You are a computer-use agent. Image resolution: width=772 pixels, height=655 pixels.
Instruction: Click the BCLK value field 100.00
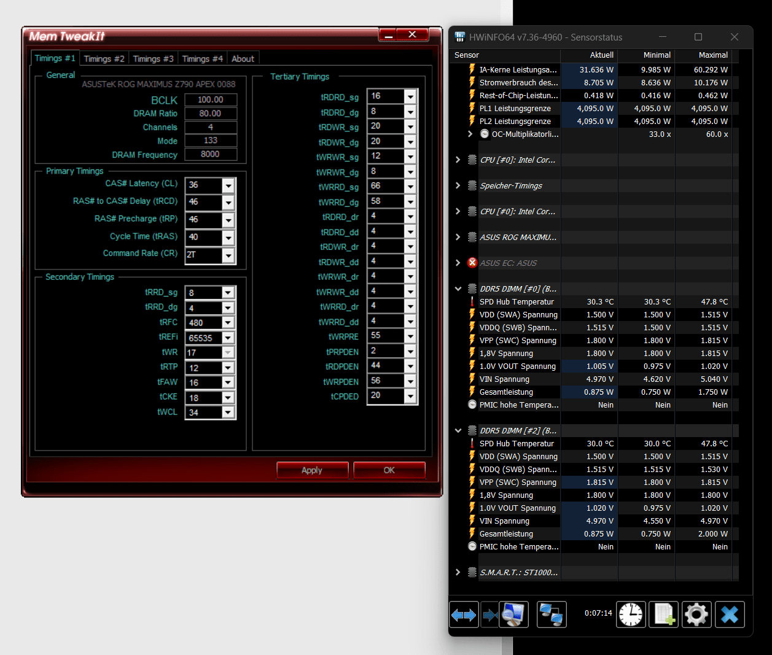pyautogui.click(x=210, y=99)
